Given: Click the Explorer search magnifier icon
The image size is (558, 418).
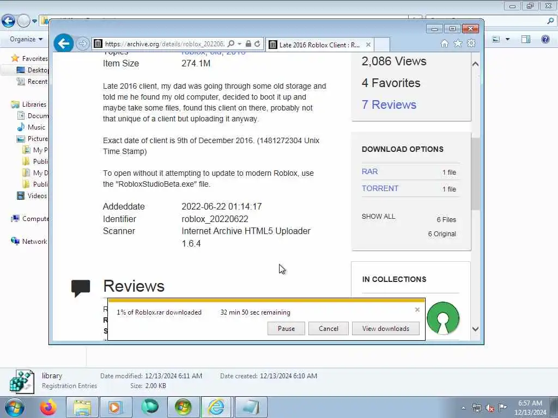Looking at the screenshot, I should point(551,21).
